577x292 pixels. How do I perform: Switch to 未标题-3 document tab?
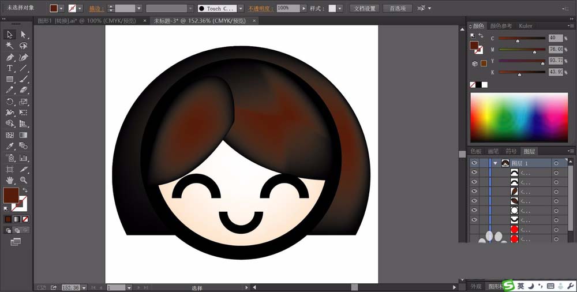click(x=199, y=21)
